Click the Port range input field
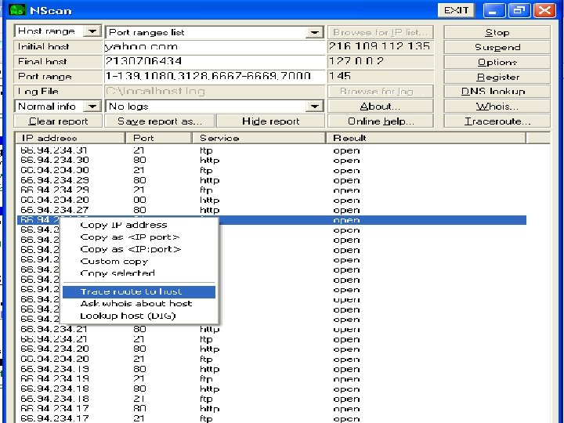 [x=215, y=76]
